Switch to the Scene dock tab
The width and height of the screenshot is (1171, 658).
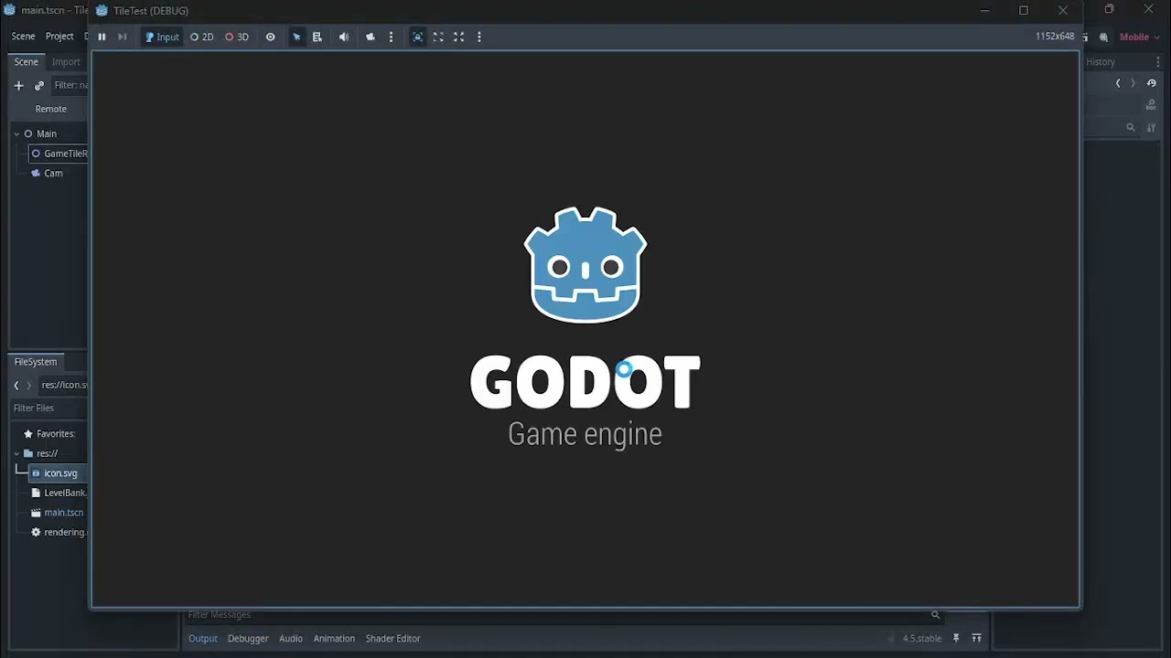pyautogui.click(x=26, y=62)
